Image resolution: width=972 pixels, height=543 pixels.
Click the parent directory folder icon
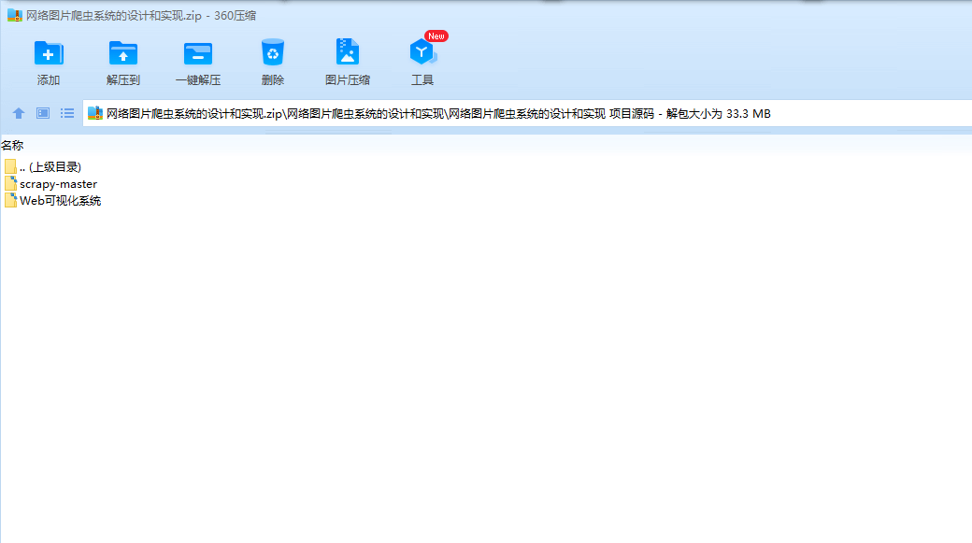pyautogui.click(x=10, y=166)
